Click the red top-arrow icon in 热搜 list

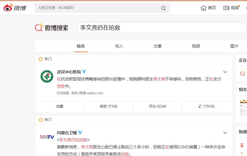pos(242,145)
